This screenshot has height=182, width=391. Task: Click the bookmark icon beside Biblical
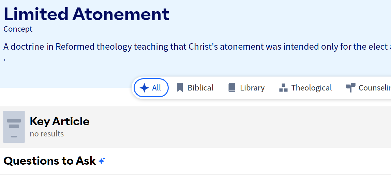[180, 88]
